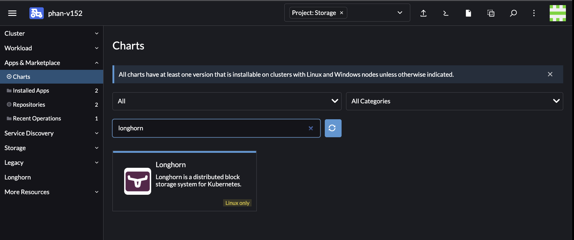Image resolution: width=574 pixels, height=240 pixels.
Task: Open the Longhorn chart card
Action: 184,181
